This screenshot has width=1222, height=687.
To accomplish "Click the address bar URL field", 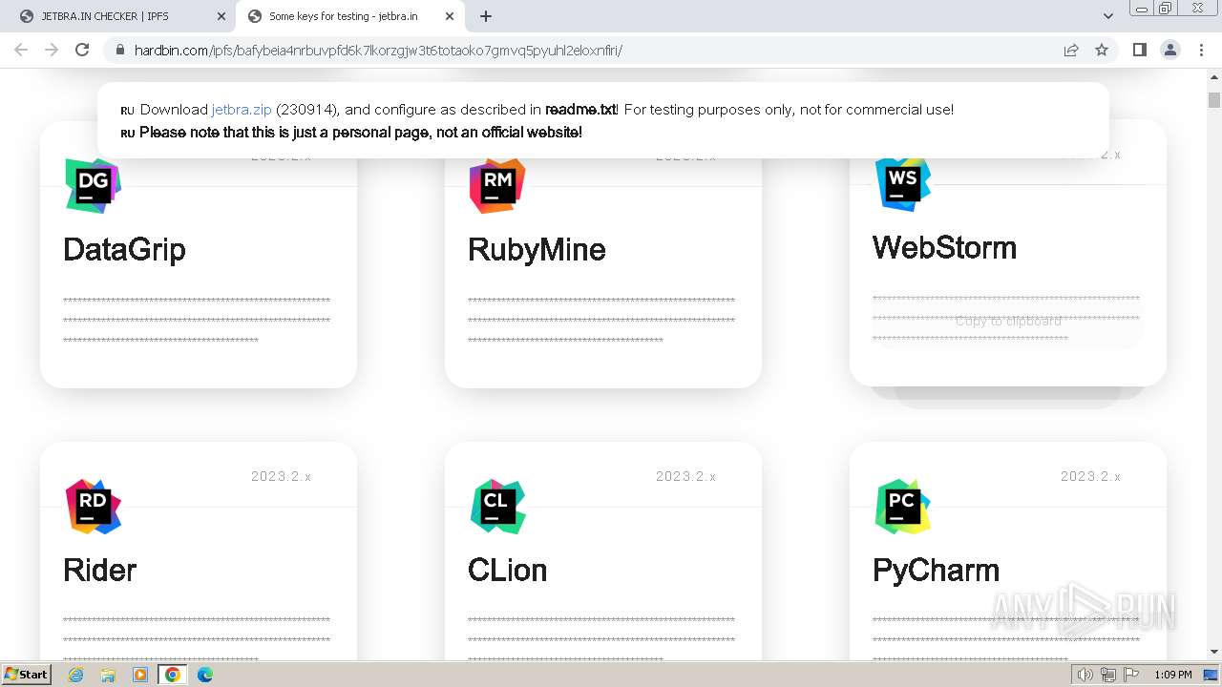I will (x=582, y=50).
